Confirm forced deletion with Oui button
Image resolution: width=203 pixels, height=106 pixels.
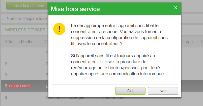point(130,91)
